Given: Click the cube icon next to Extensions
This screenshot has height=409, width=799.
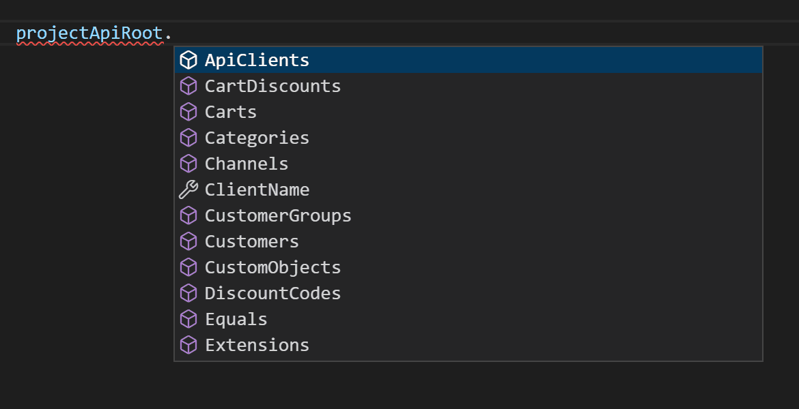Looking at the screenshot, I should pos(188,346).
